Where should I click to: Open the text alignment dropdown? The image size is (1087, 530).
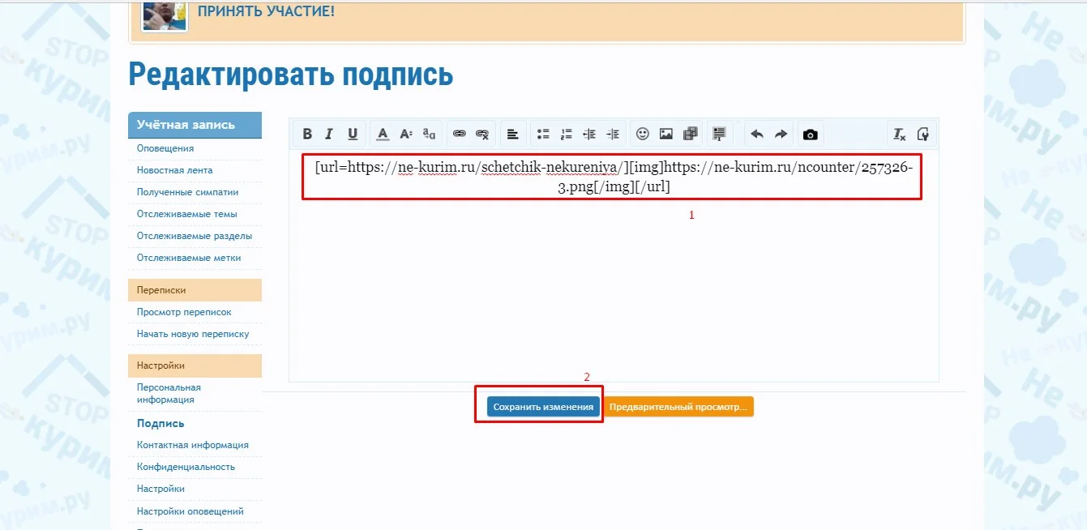click(514, 134)
